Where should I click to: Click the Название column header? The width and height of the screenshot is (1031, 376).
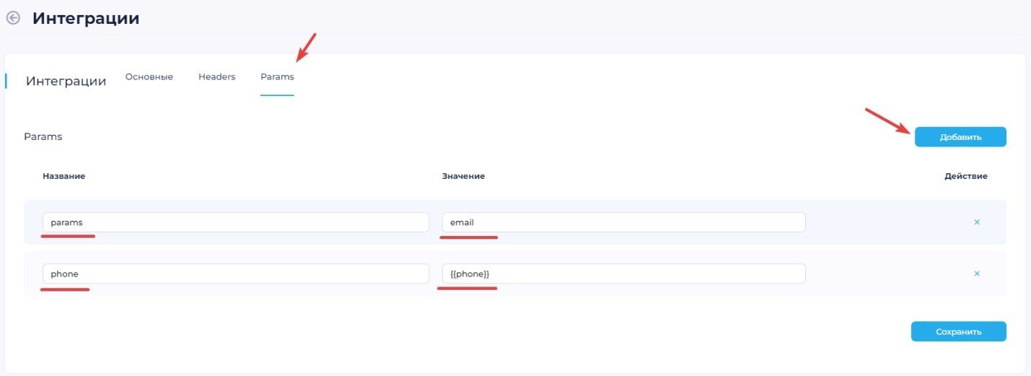click(x=64, y=176)
